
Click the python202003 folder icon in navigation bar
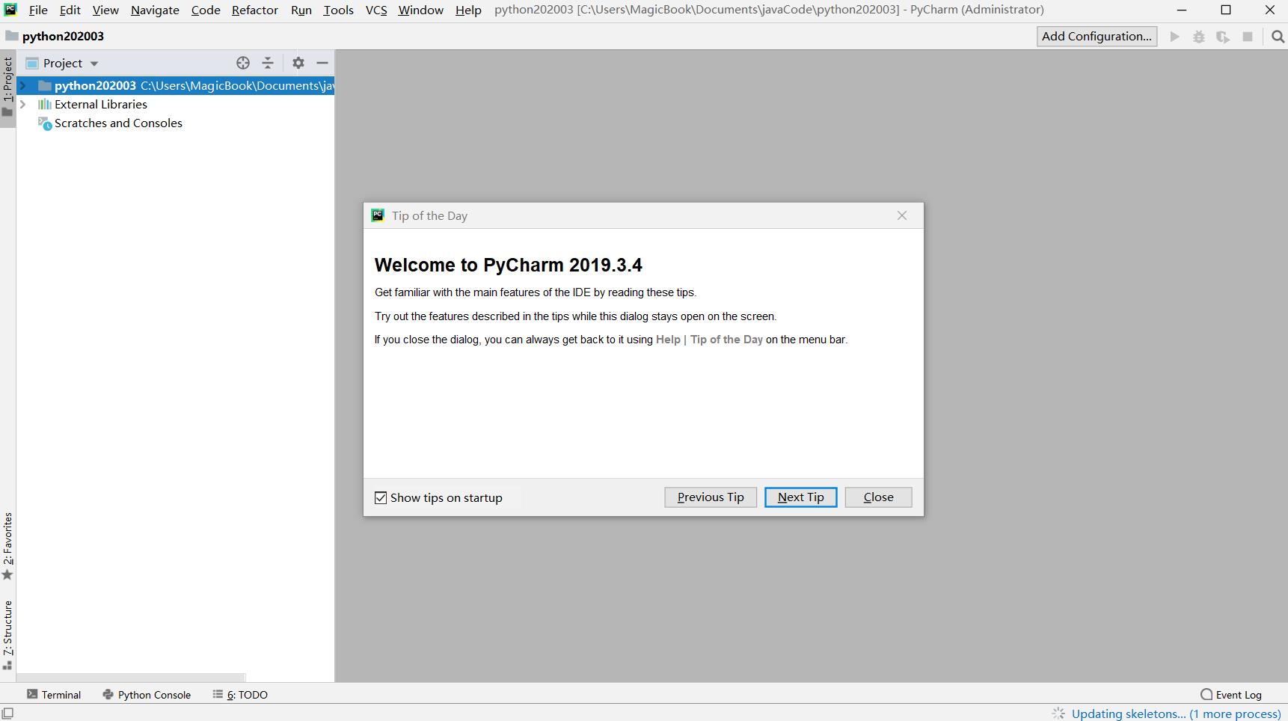click(x=11, y=36)
